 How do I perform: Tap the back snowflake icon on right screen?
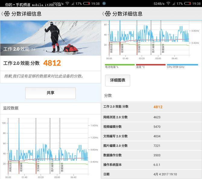pos(108,14)
